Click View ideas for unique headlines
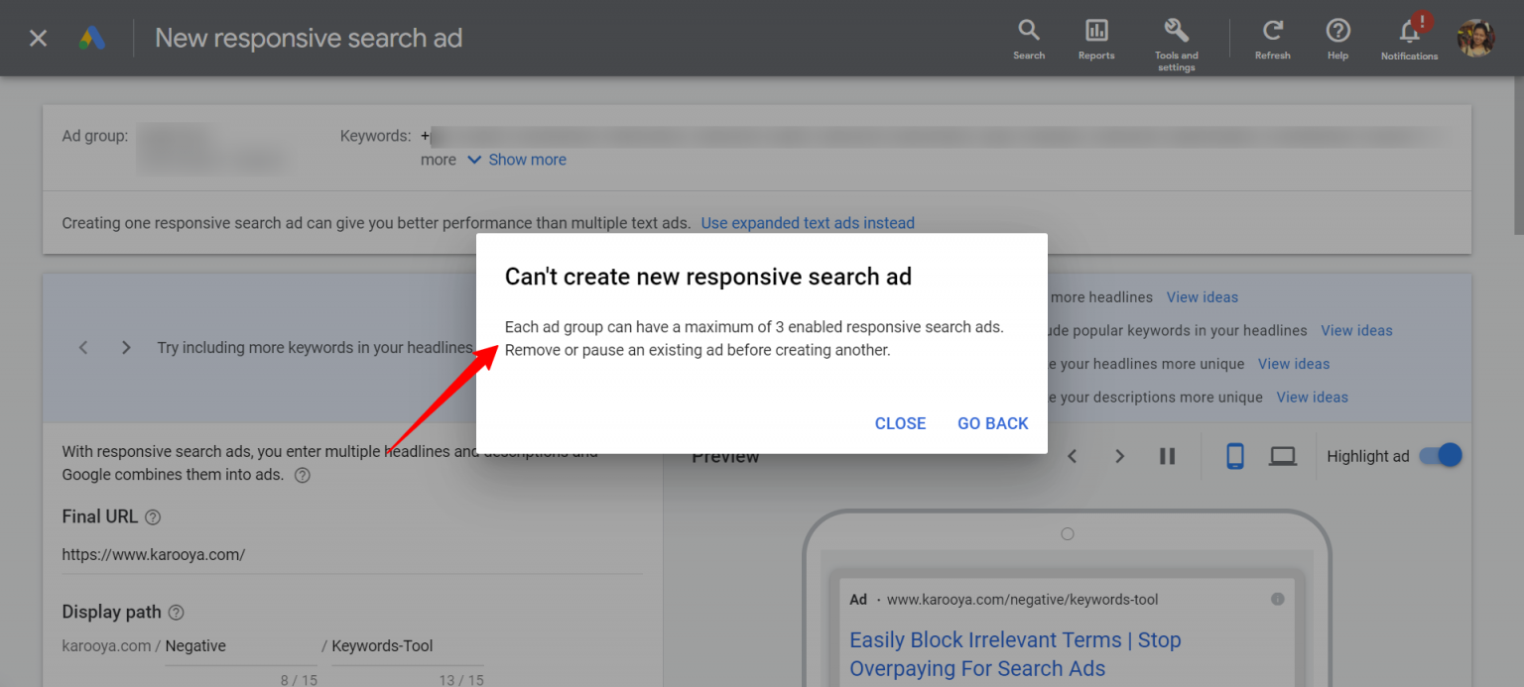 1294,364
